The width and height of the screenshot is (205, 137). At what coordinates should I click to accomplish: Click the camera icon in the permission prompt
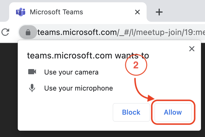32,72
